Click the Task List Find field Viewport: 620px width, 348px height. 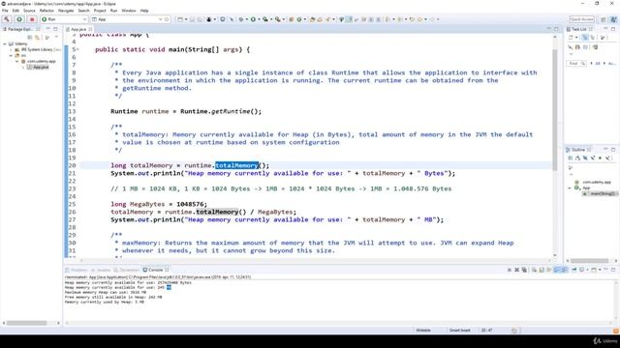coord(576,63)
